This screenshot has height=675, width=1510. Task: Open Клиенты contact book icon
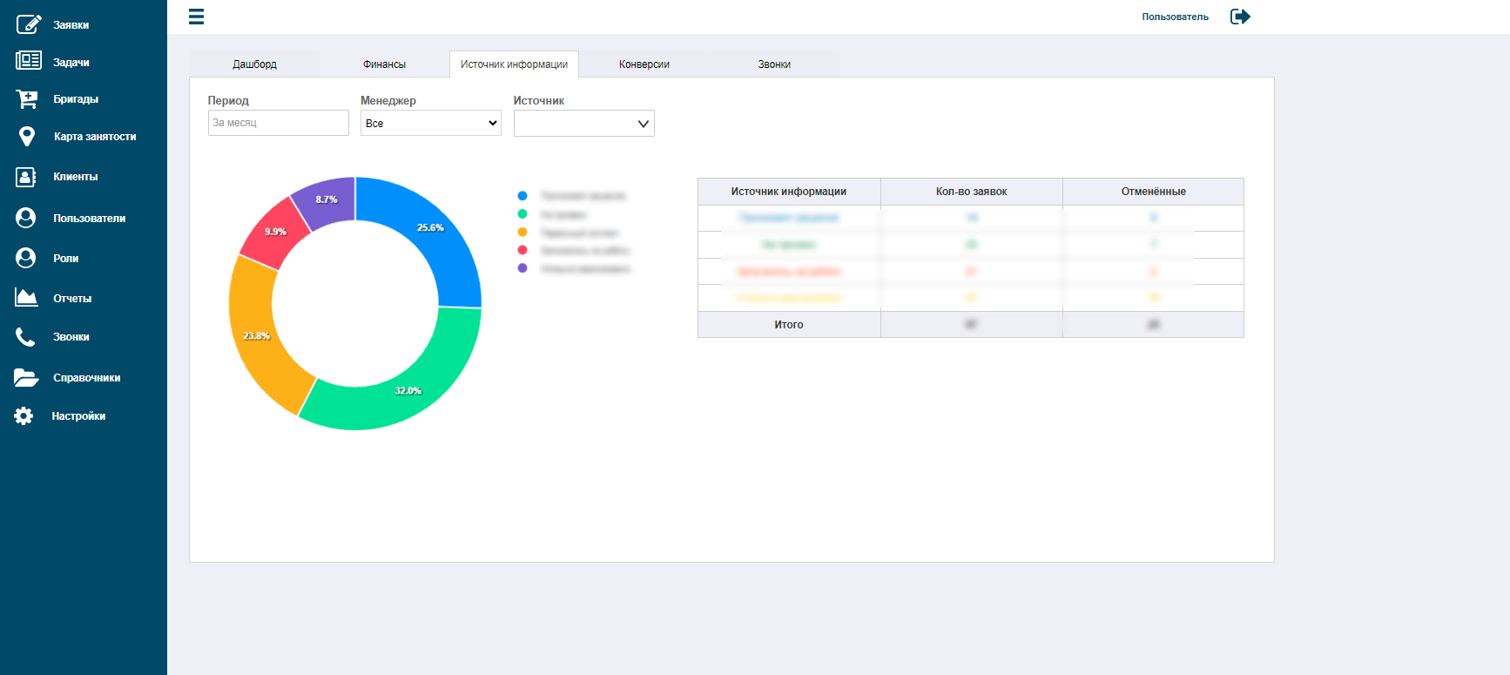[26, 177]
